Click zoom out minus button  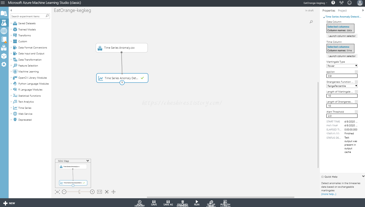(x=64, y=192)
